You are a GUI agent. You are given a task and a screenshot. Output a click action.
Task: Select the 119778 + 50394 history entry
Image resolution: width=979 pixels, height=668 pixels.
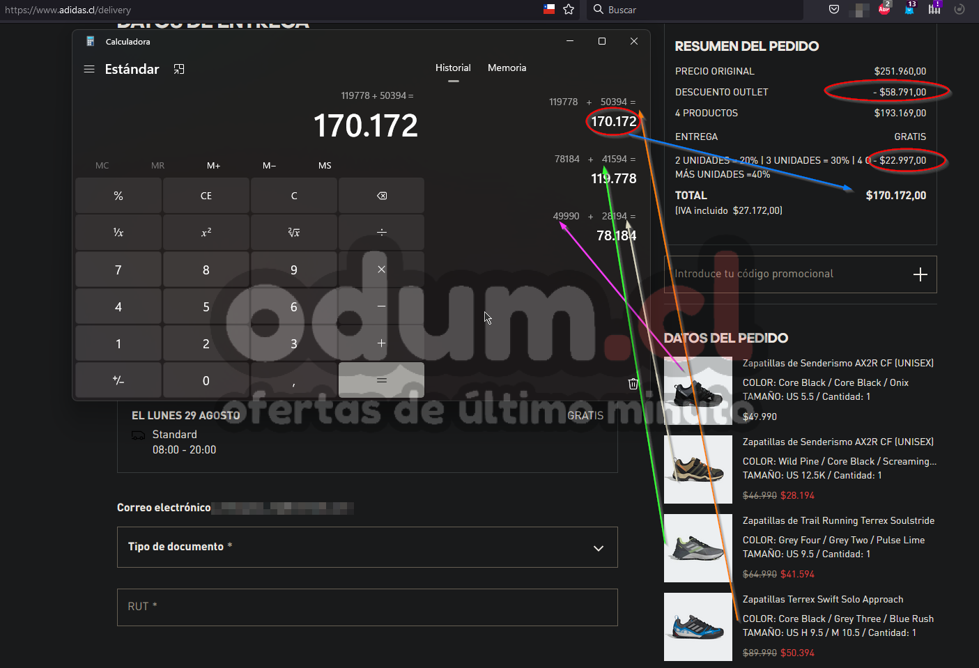pos(592,113)
